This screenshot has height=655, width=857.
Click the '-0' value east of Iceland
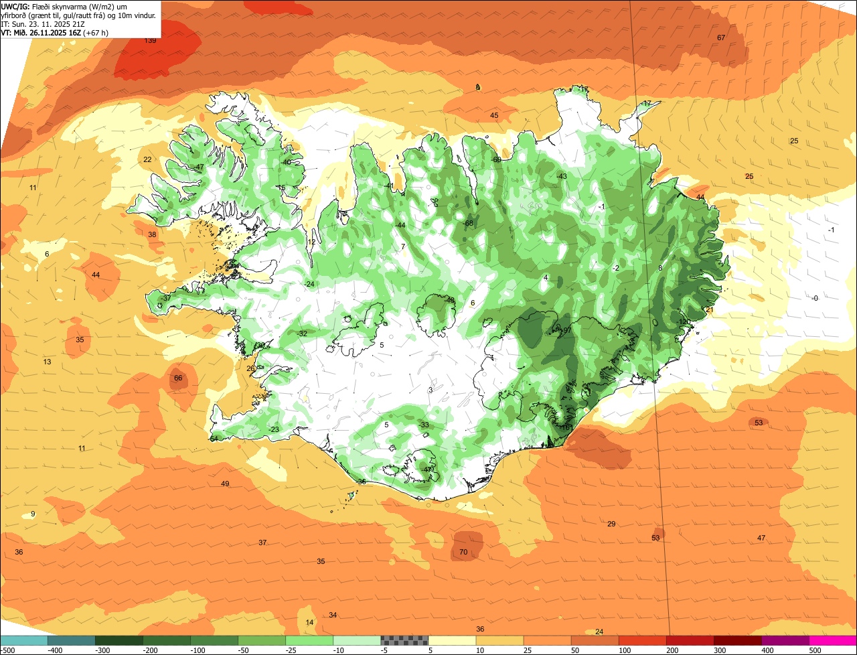coord(815,298)
